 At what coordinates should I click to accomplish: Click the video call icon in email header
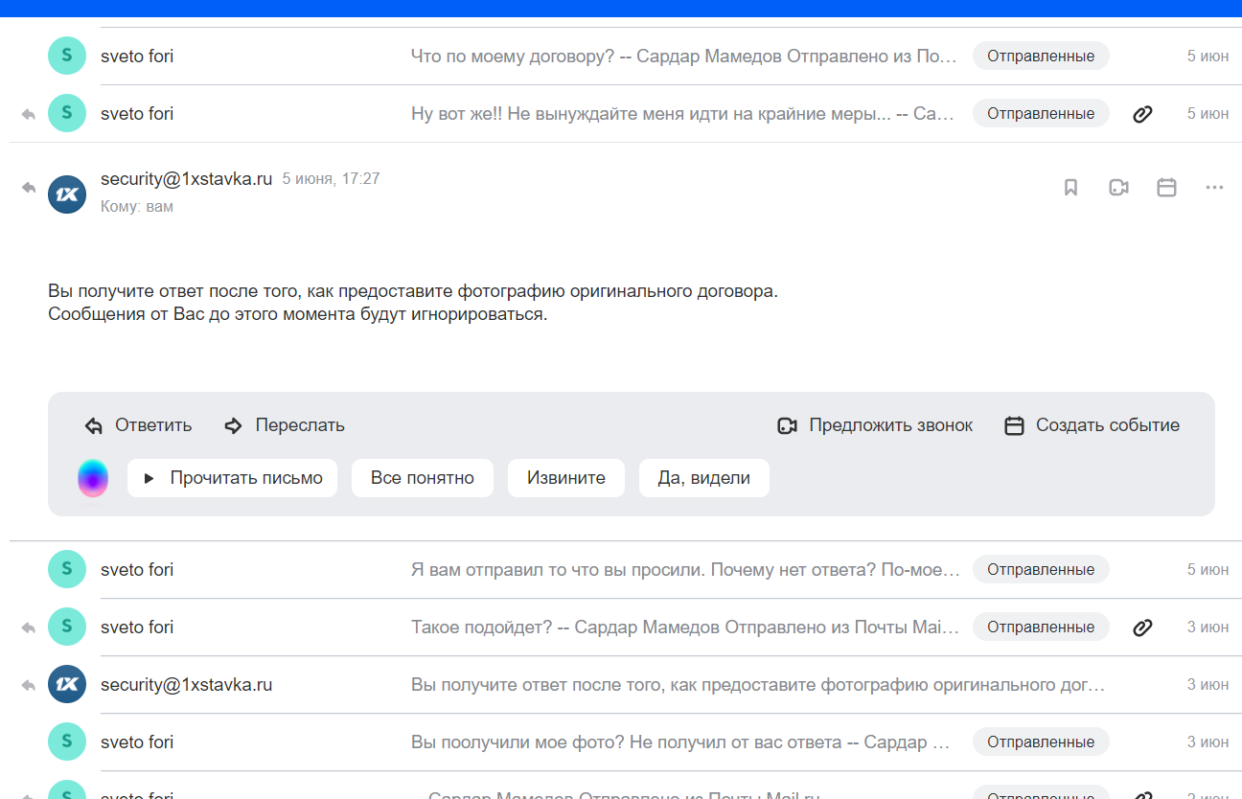pyautogui.click(x=1118, y=188)
